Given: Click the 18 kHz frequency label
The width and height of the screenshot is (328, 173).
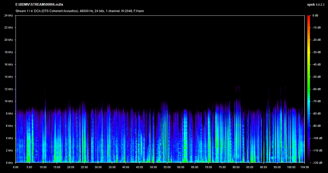Looking at the screenshot, I should click(9, 52).
